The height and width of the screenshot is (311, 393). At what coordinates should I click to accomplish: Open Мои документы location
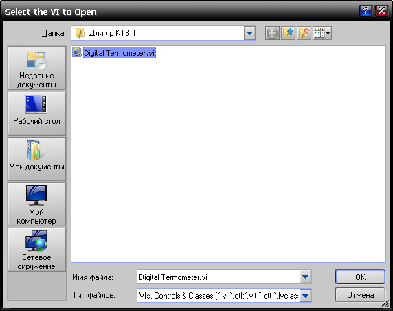pos(36,159)
